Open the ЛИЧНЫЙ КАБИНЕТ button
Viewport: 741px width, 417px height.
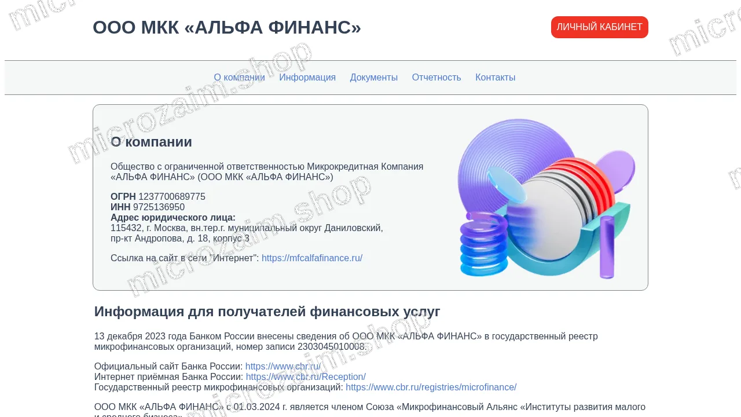click(x=599, y=27)
